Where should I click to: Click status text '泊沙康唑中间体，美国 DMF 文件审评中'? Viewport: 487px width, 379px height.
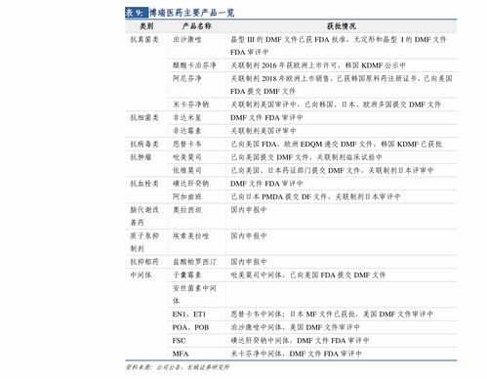coord(295,327)
